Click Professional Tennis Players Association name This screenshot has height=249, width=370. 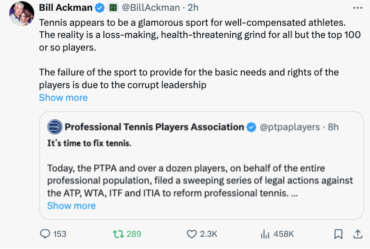tap(154, 127)
